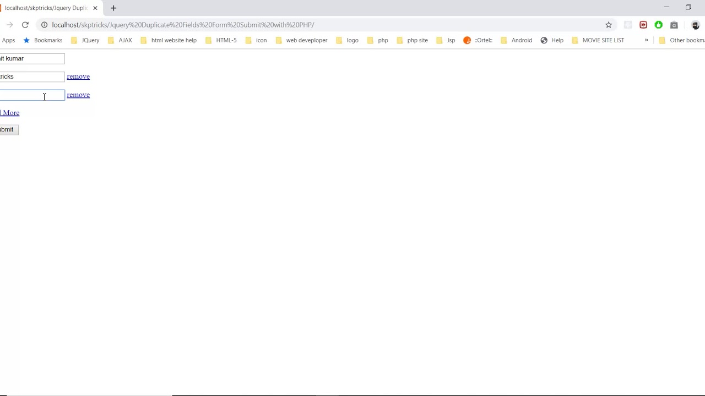The image size is (705, 396).
Task: Remove the 'ricks' field row
Action: 78,76
